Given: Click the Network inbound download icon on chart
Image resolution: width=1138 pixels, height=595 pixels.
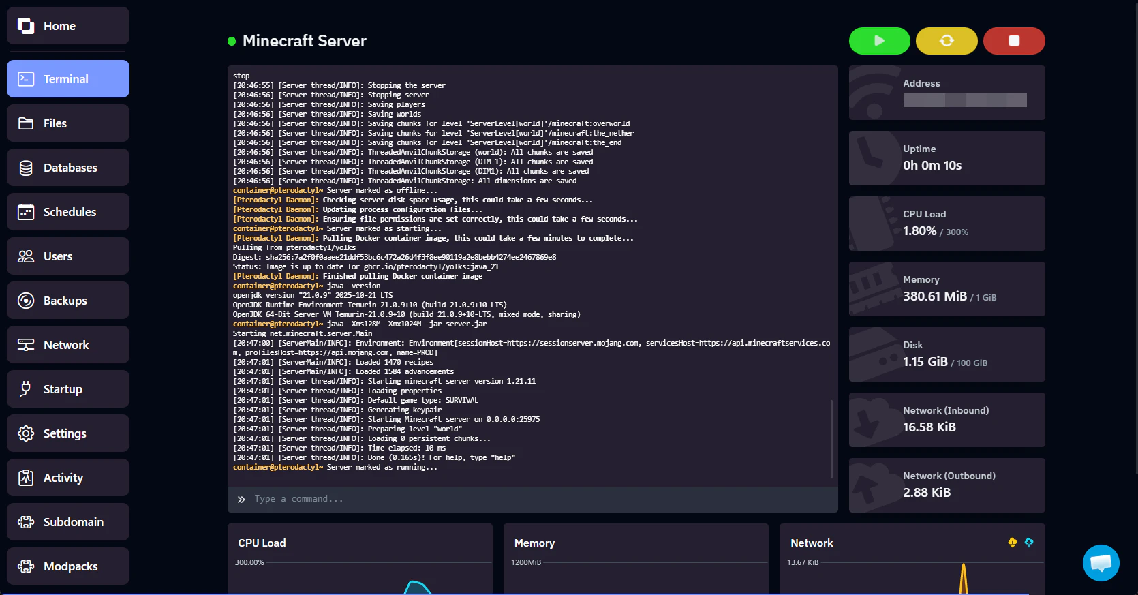Looking at the screenshot, I should point(1012,543).
